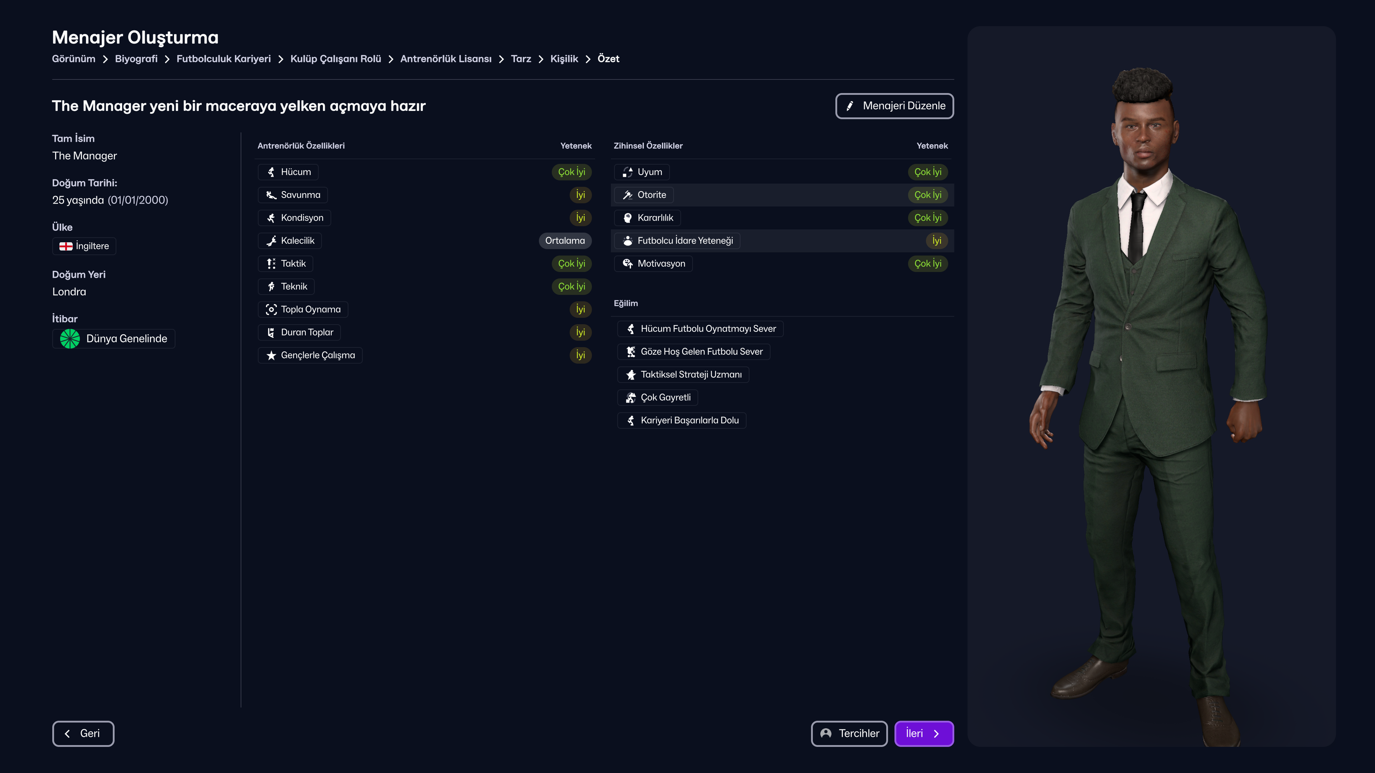
Task: Select the Taktik strategy arrows icon
Action: (271, 263)
